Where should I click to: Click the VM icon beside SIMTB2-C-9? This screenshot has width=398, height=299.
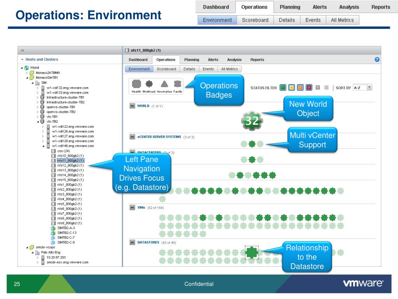[x=53, y=243]
